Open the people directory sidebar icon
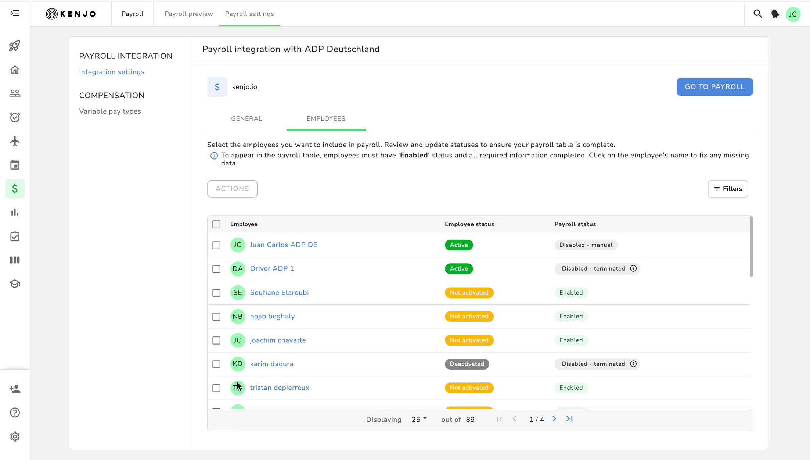 coord(15,93)
